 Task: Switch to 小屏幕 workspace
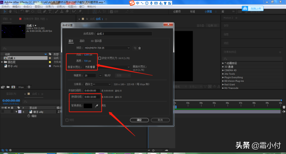208,11
